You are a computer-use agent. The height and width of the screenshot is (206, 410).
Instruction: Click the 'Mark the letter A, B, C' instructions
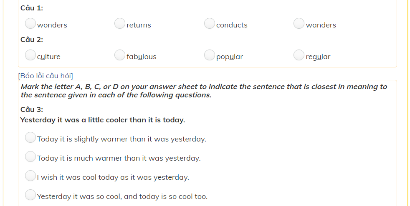click(x=204, y=91)
